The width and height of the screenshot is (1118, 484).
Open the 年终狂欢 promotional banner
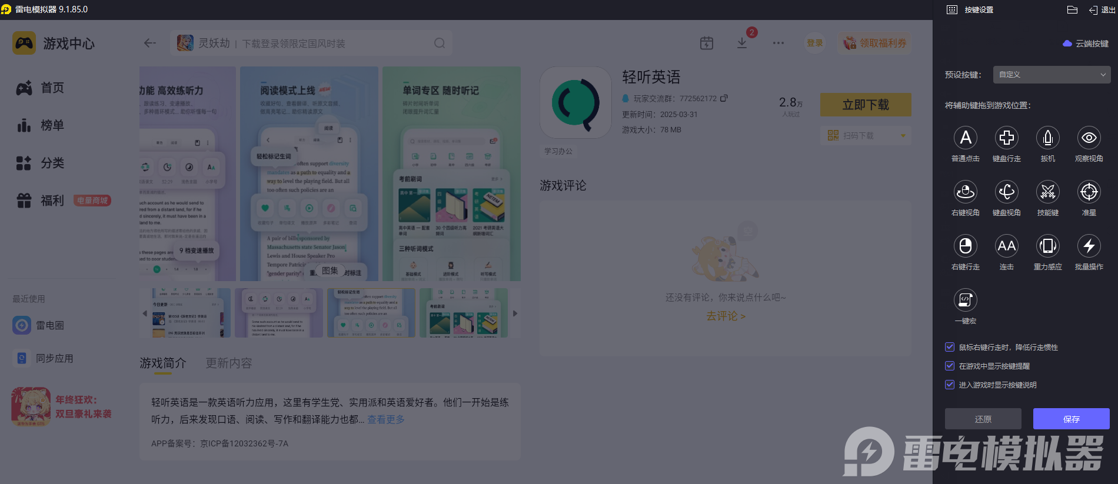(62, 406)
